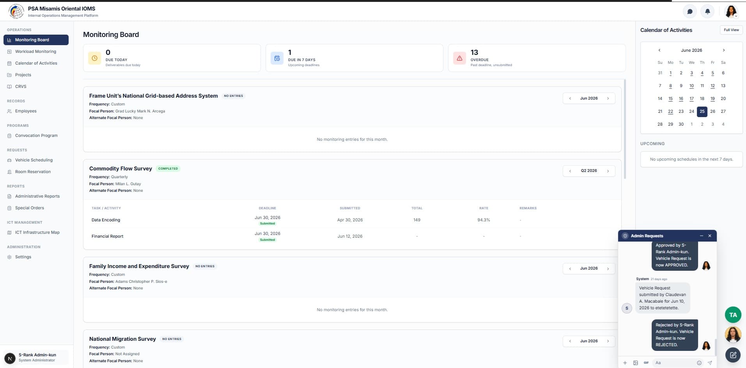
Task: Go to next month in calendar
Action: pyautogui.click(x=724, y=50)
